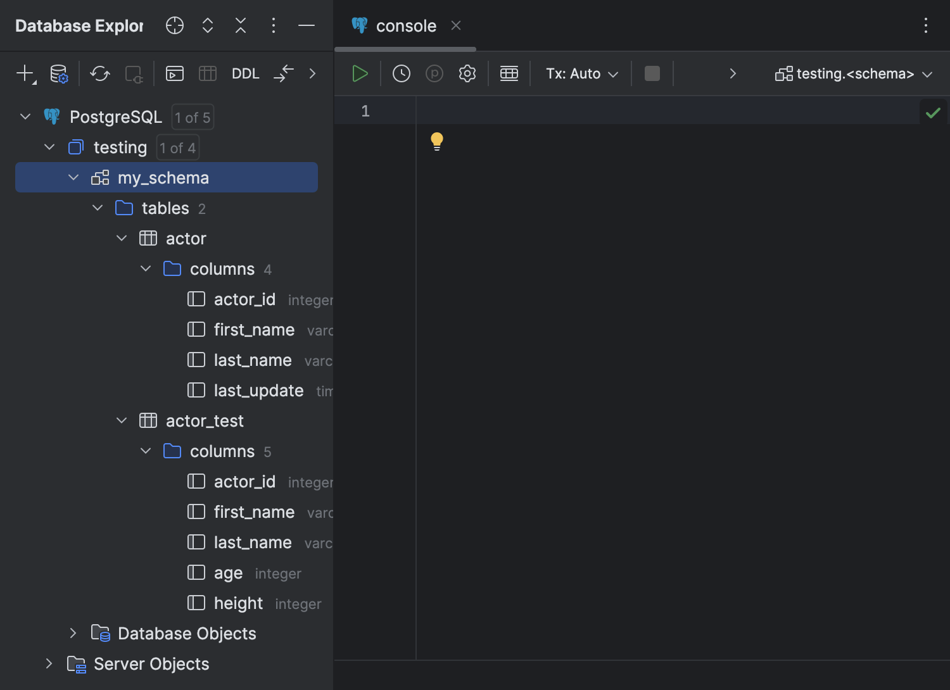
Task: Open the DDL view for selected object
Action: [x=246, y=73]
